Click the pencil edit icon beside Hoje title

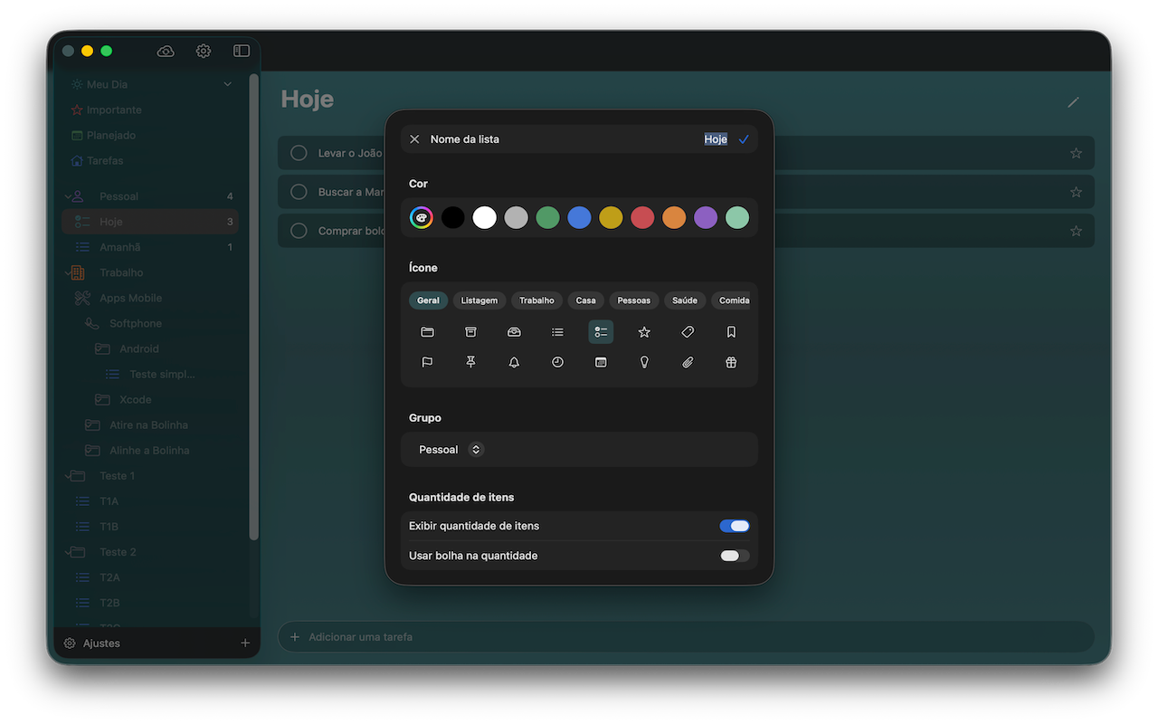(x=1073, y=102)
